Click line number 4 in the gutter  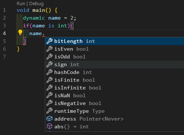click(4, 33)
